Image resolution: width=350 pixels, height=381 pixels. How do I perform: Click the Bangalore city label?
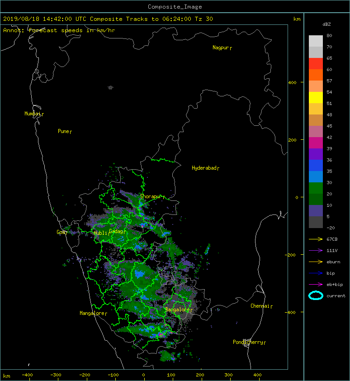point(178,310)
